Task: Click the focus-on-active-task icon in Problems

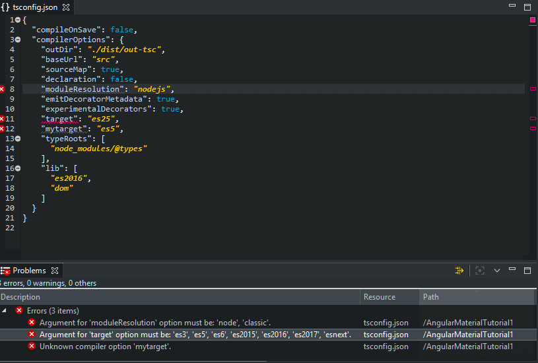Action: 480,271
